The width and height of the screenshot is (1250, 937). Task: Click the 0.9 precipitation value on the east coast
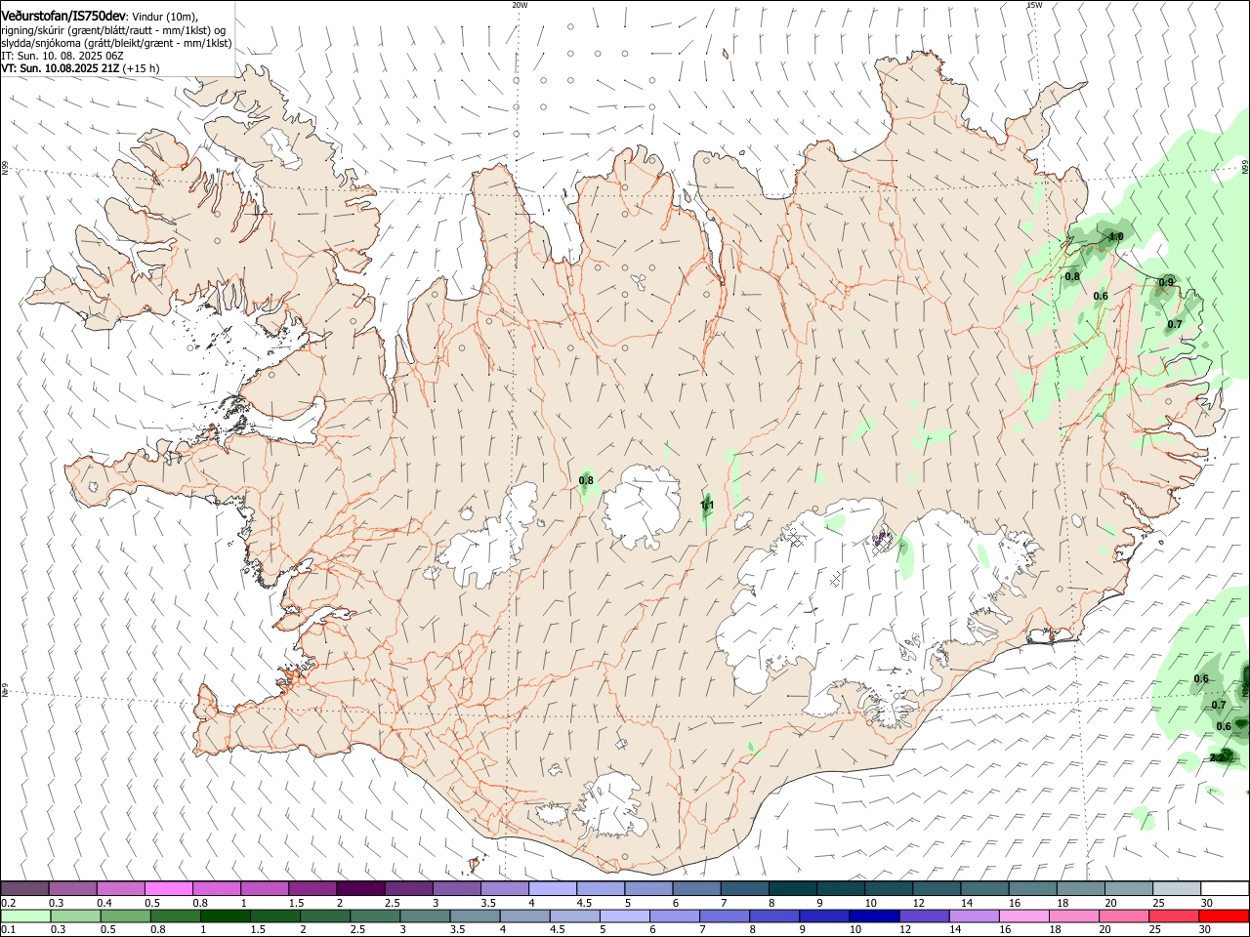[1166, 283]
